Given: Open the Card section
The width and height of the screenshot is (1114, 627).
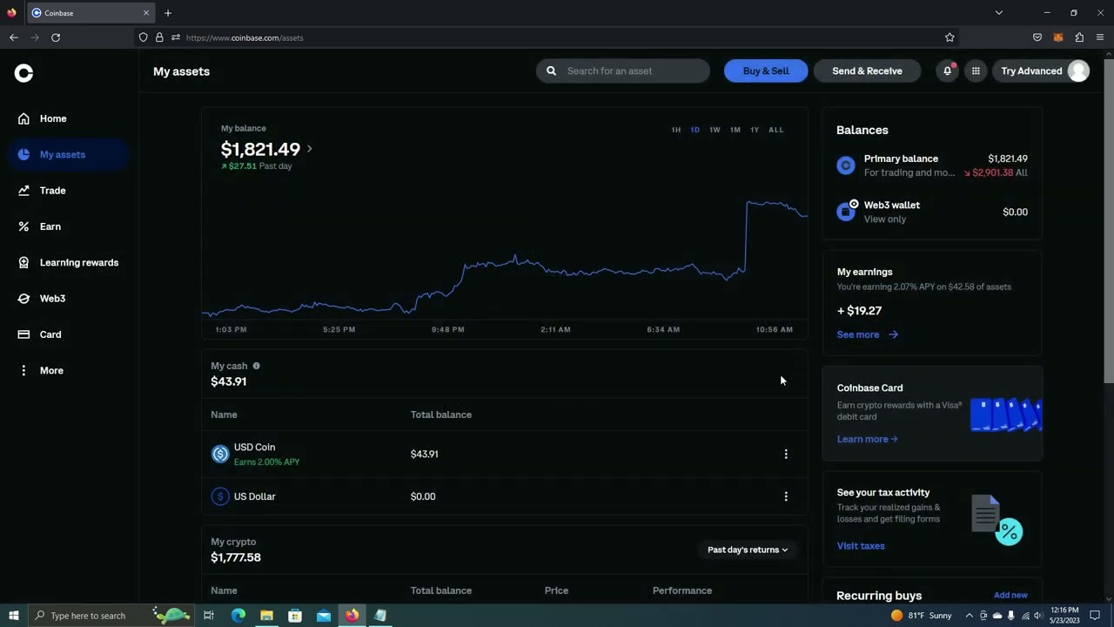Looking at the screenshot, I should point(50,334).
